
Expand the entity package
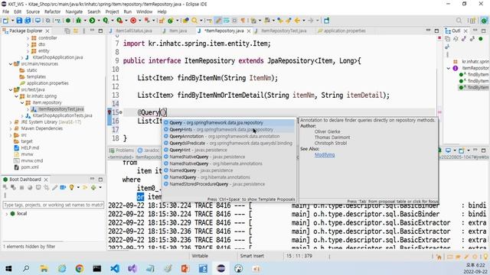(x=28, y=51)
